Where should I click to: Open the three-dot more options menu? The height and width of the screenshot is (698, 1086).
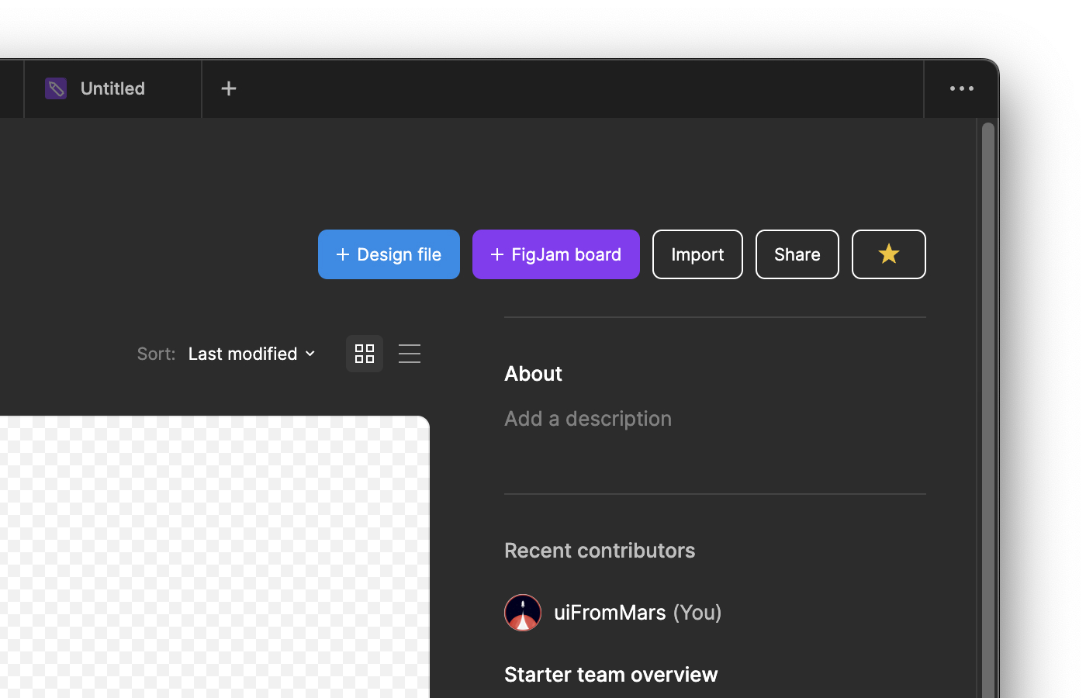tap(962, 88)
